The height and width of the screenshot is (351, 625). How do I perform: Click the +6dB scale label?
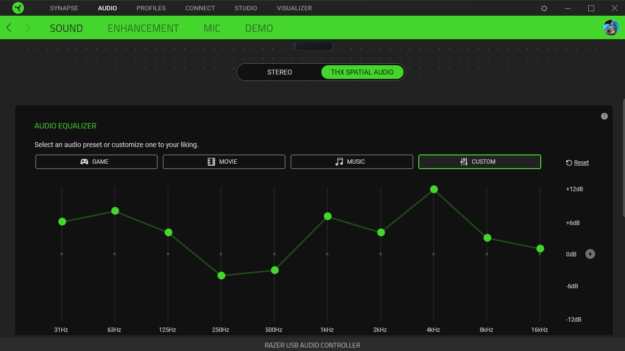[573, 223]
